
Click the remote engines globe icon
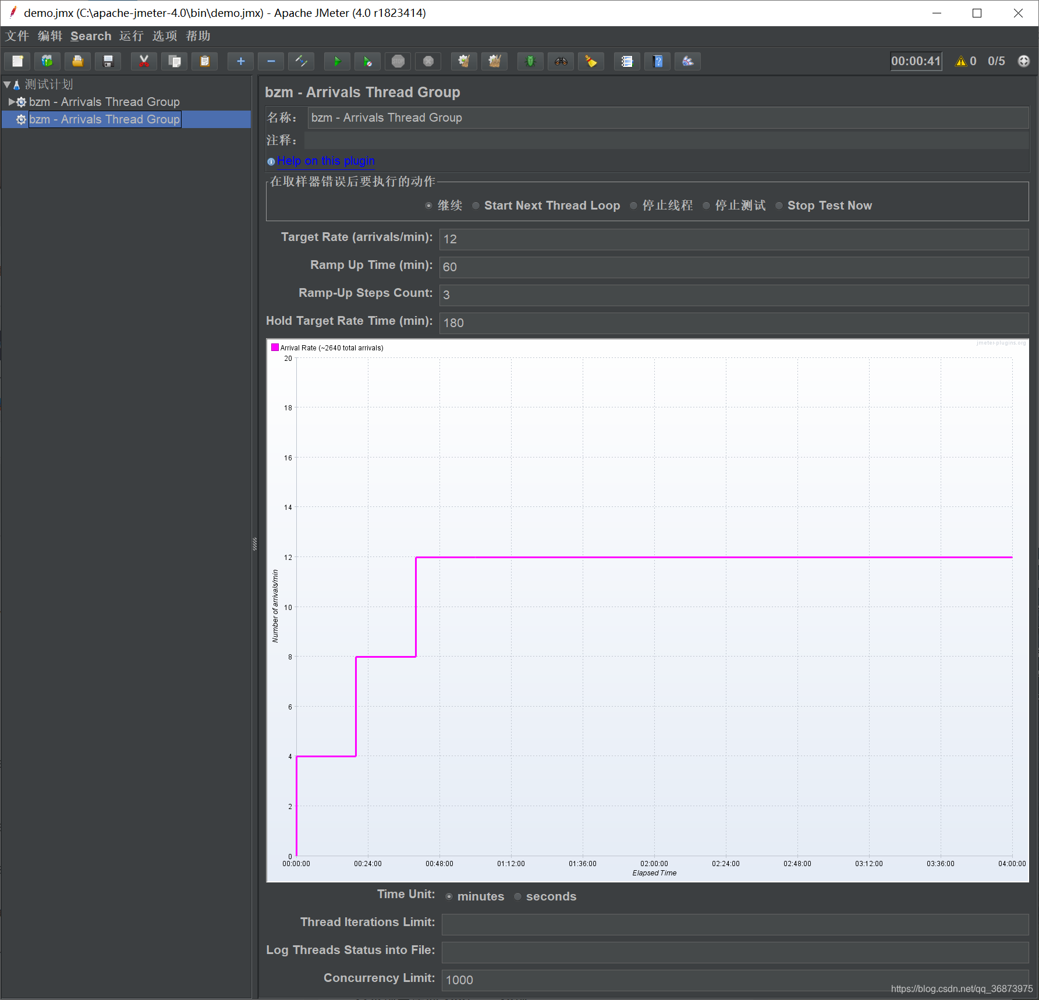click(x=1024, y=61)
